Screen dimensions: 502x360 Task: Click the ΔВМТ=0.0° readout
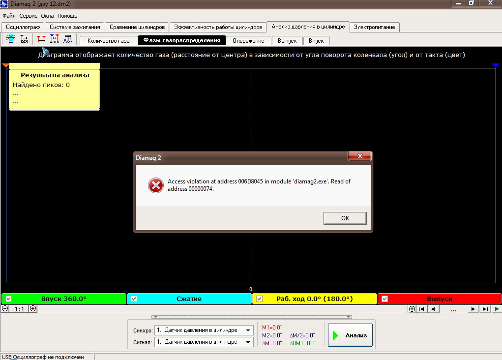pyautogui.click(x=303, y=343)
